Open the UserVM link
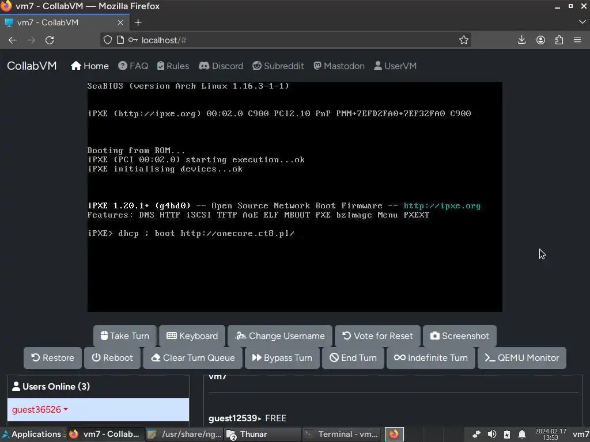The height and width of the screenshot is (442, 590). (395, 66)
